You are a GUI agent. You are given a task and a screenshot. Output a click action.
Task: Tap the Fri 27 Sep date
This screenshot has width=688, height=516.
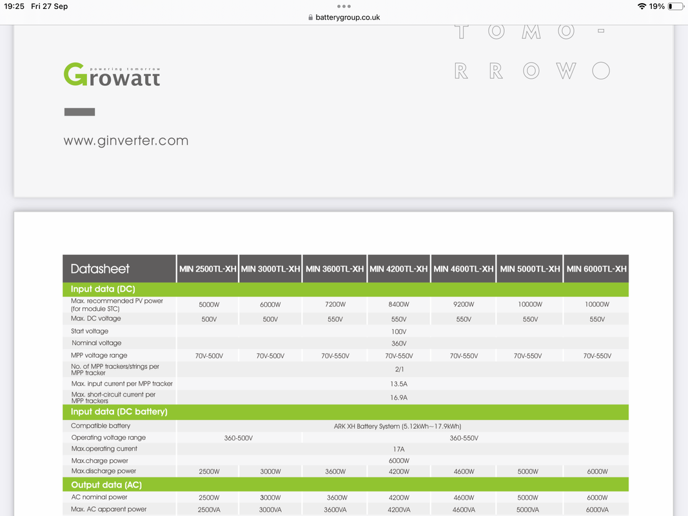pyautogui.click(x=49, y=6)
